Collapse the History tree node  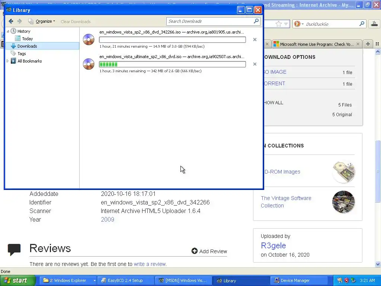(x=8, y=31)
